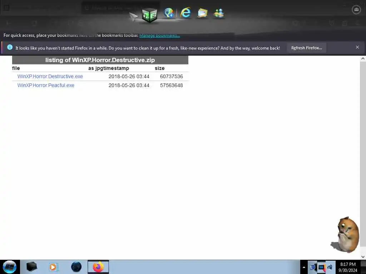
Task: Launch Internet Explorer from the dock
Action: (x=186, y=12)
